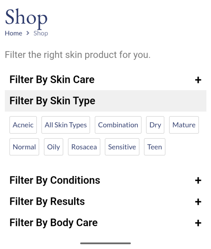Tap the home indicator bar at bottom
Screen dimensions: 211x249
tap(105, 243)
